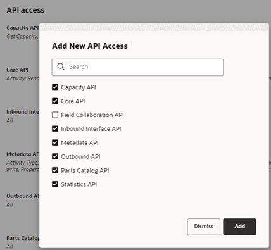The height and width of the screenshot is (250, 271).
Task: Click the Add New API Access dialog title
Action: [90, 46]
